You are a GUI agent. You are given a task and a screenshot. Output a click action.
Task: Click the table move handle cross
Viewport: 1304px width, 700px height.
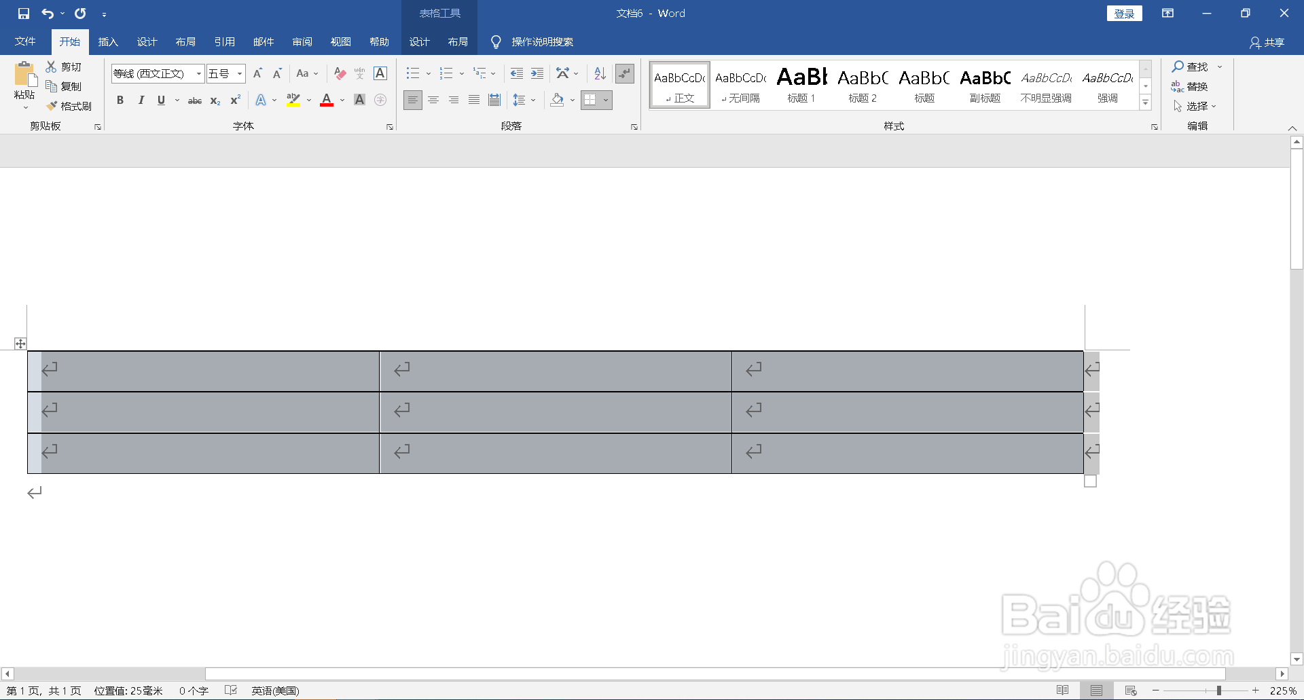click(x=20, y=344)
